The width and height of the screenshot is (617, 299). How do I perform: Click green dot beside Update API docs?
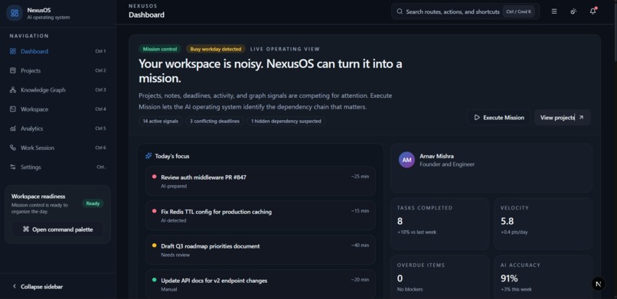[155, 280]
